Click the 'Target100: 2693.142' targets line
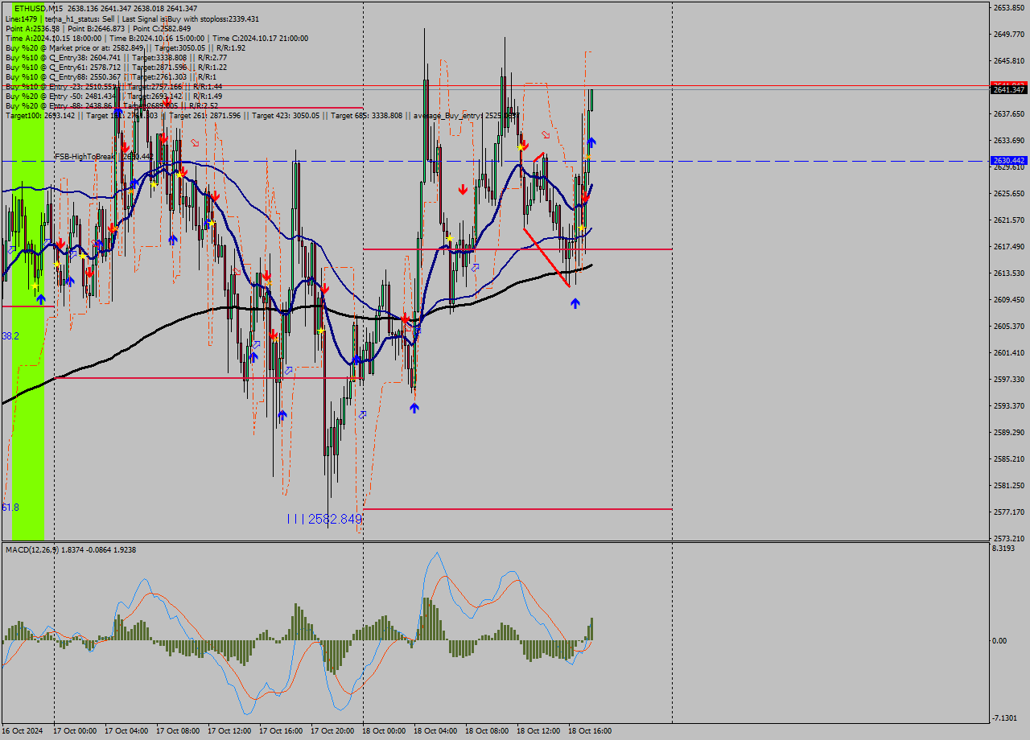This screenshot has height=740, width=1030. tap(262, 115)
